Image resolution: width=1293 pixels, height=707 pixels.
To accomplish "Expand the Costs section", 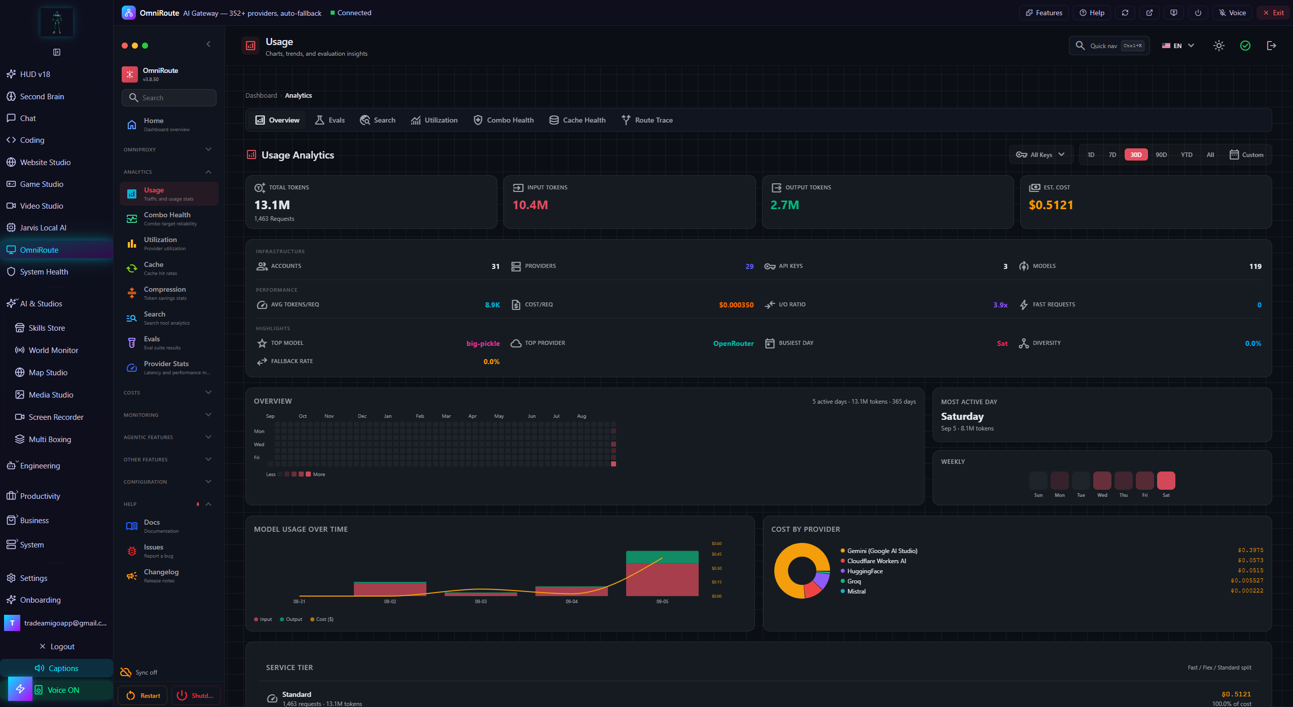I will (x=168, y=392).
